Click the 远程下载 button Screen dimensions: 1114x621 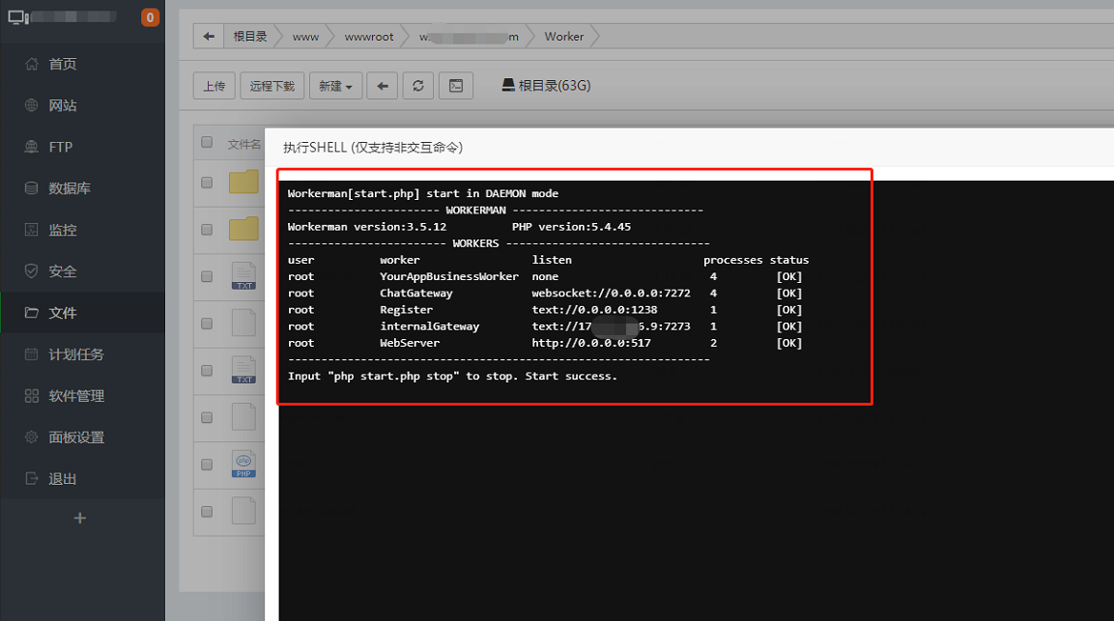[272, 86]
